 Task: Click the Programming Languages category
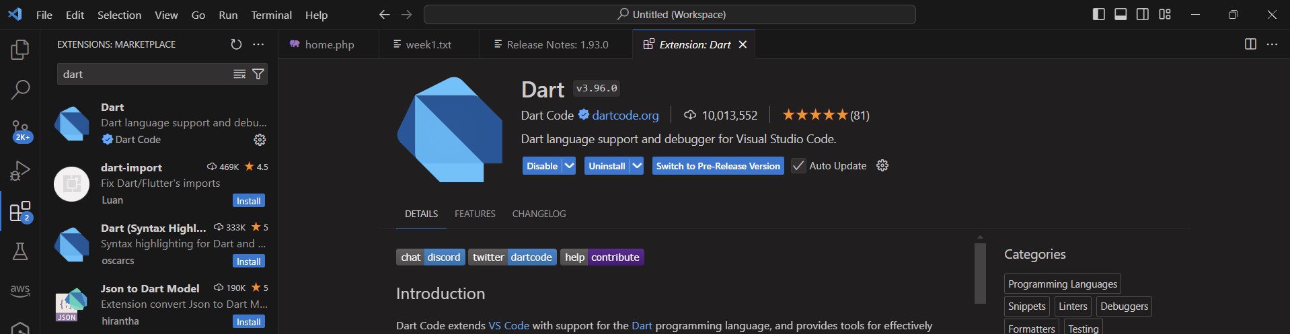(x=1063, y=284)
